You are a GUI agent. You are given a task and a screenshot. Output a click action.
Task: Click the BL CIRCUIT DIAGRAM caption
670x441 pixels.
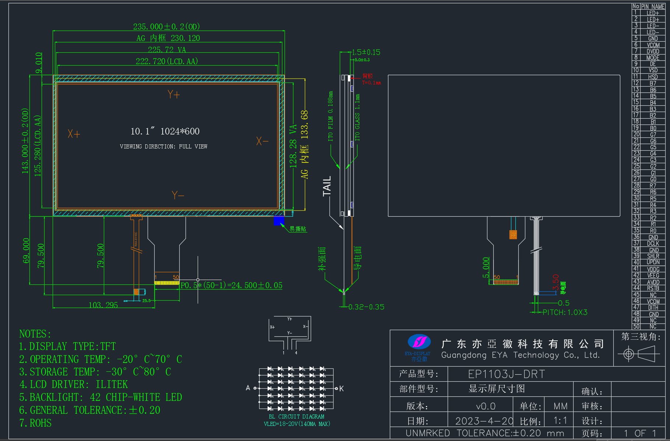point(296,417)
